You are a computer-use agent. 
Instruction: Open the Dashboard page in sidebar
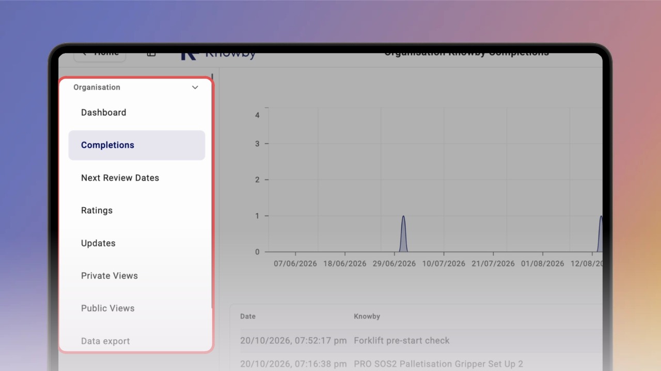coord(103,112)
